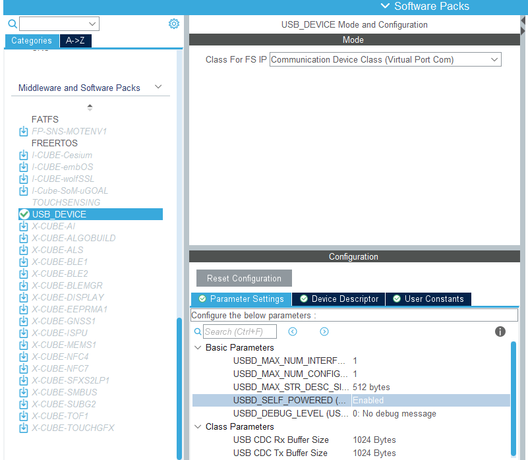Click the info icon beside parameter search
The image size is (528, 460).
click(500, 331)
